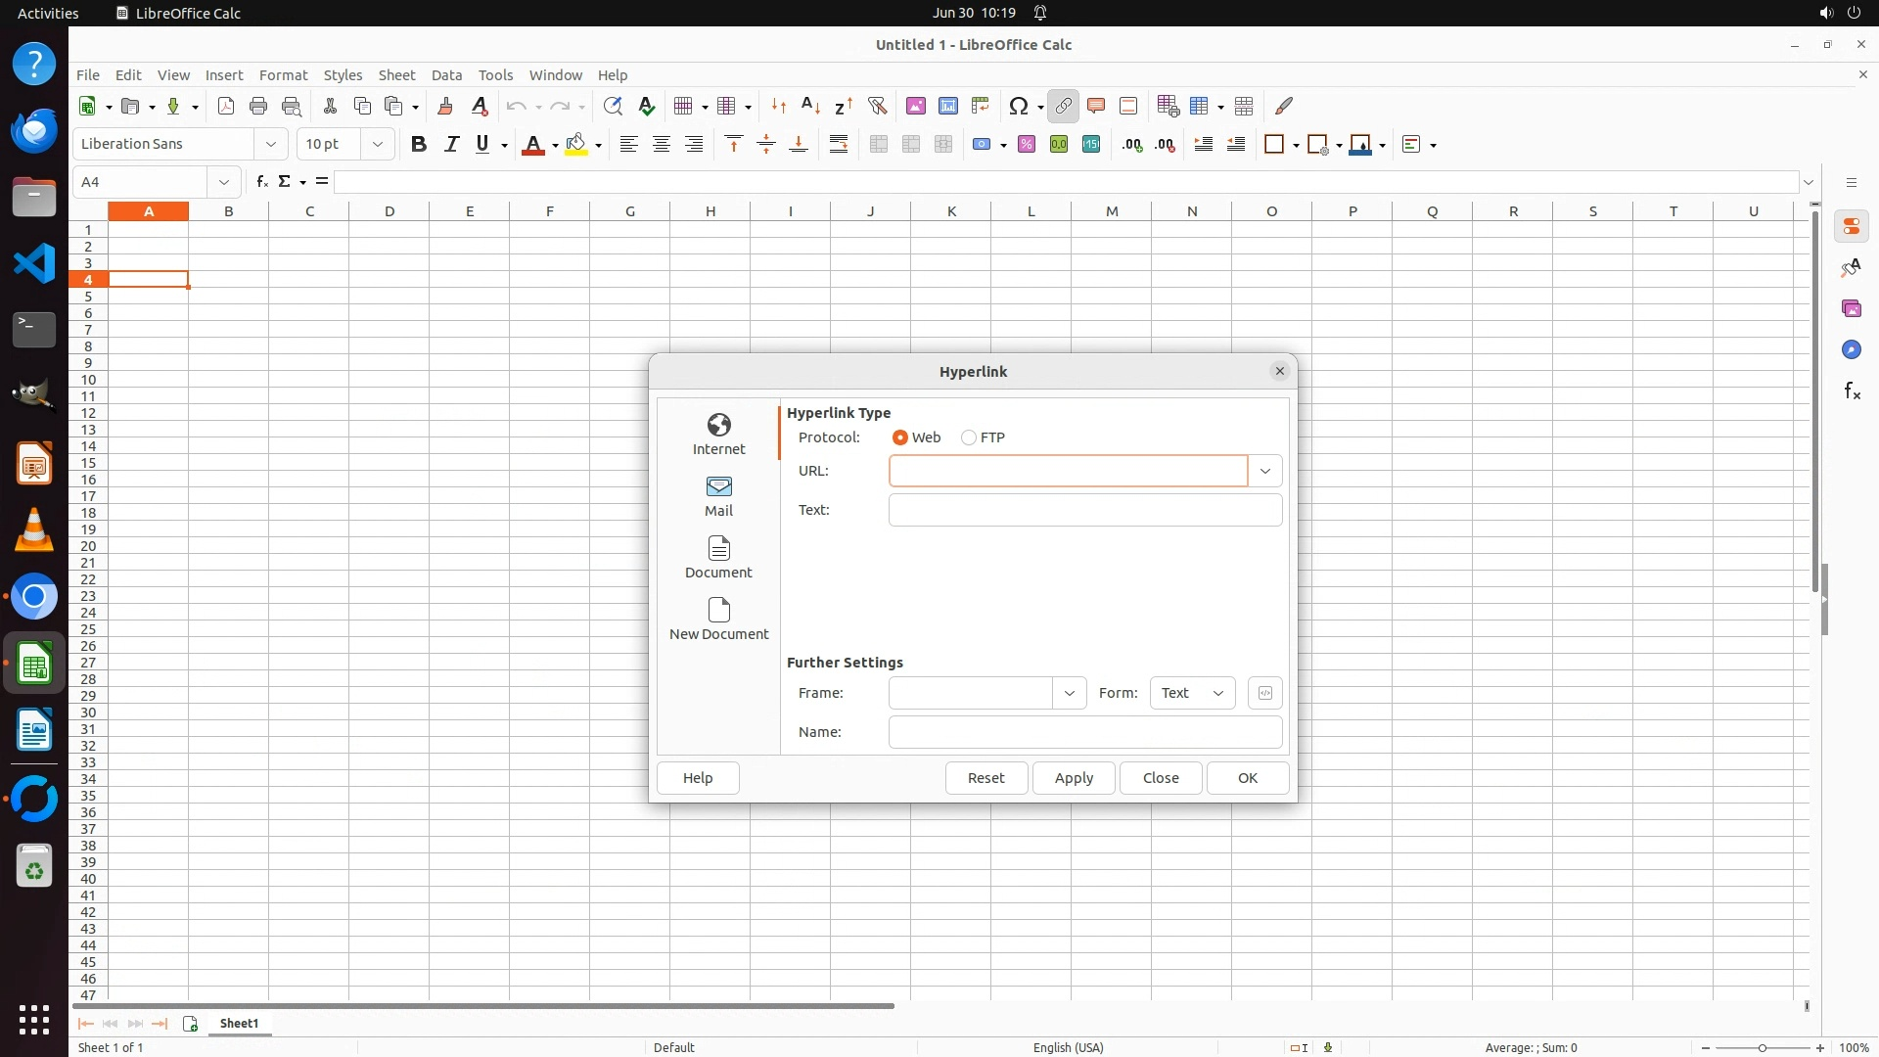Screen dimensions: 1879x1057
Task: Click the Sort Ascending toolbar icon
Action: (810, 106)
